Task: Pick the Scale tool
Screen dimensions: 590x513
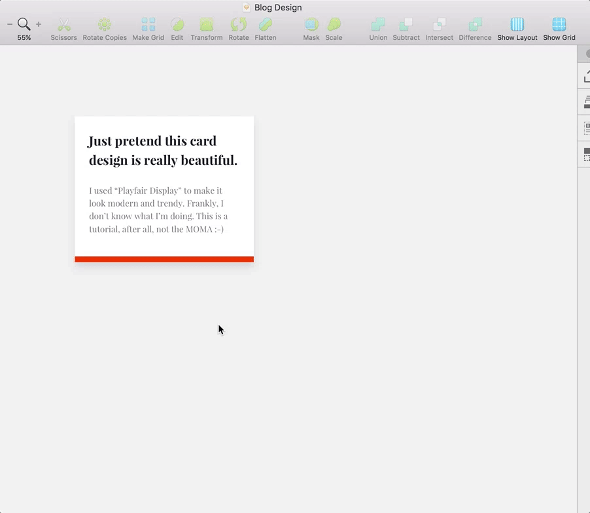Action: pos(334,29)
